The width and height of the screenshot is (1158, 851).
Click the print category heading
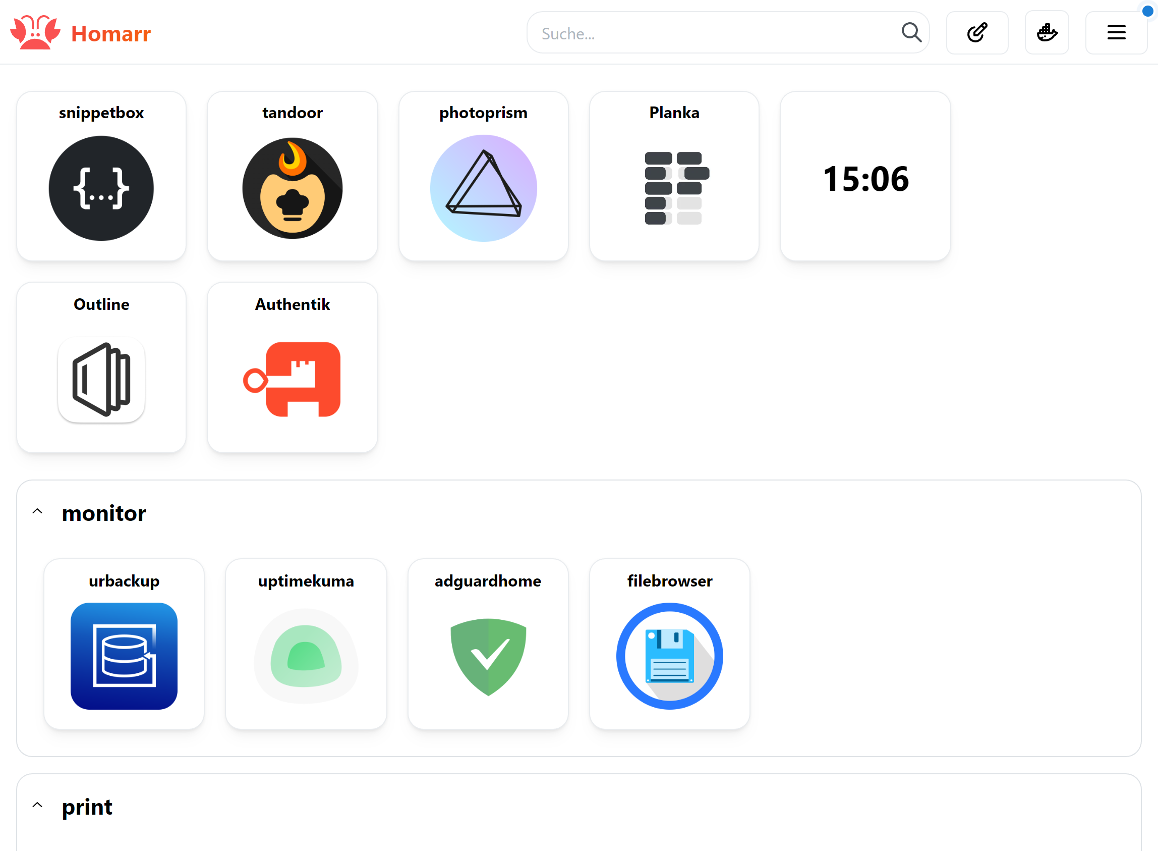pyautogui.click(x=87, y=807)
